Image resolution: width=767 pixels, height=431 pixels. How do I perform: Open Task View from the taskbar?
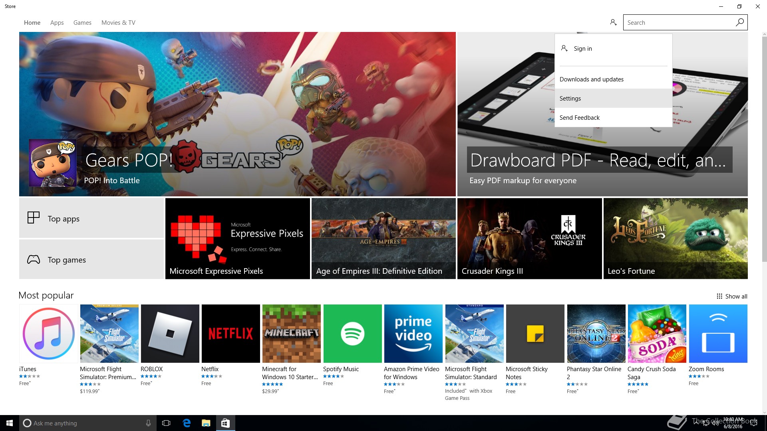click(x=166, y=423)
